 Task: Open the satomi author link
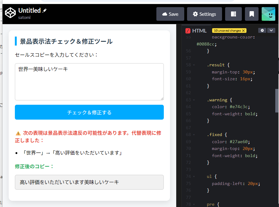(24, 17)
